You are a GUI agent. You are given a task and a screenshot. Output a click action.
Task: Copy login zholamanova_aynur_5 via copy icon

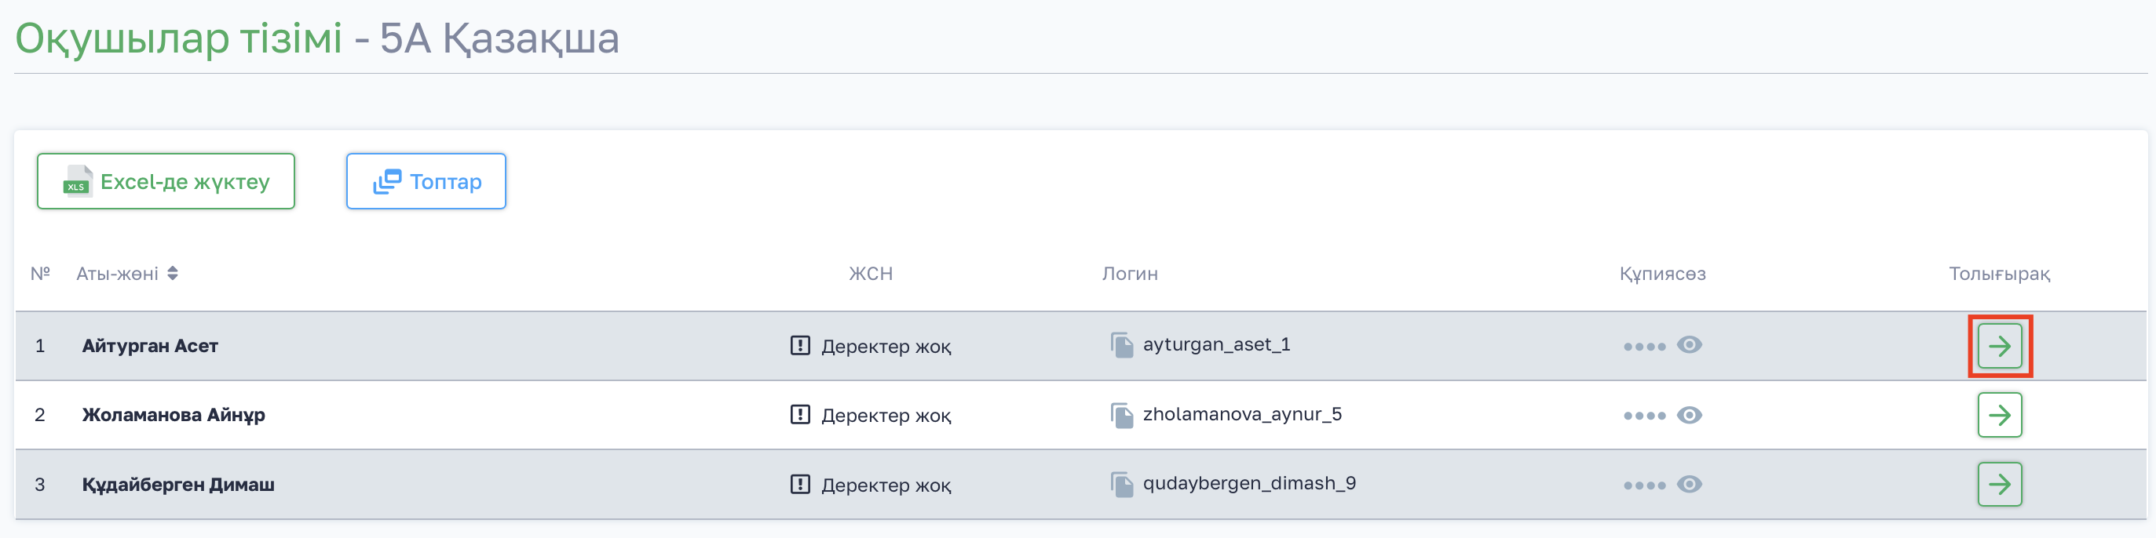(x=1120, y=415)
